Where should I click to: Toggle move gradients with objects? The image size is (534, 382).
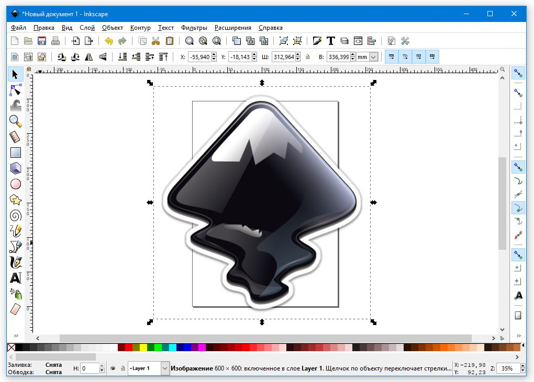point(418,57)
